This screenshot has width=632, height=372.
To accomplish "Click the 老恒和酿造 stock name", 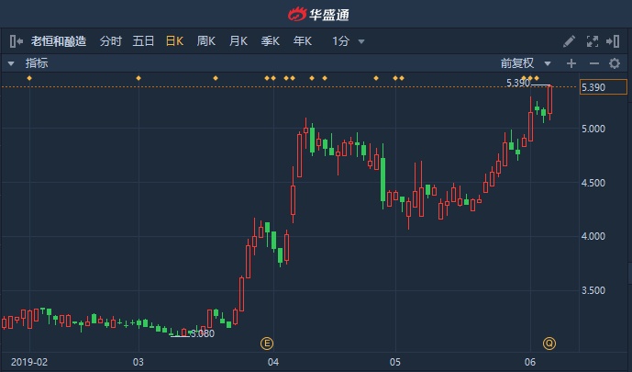I will 59,41.
